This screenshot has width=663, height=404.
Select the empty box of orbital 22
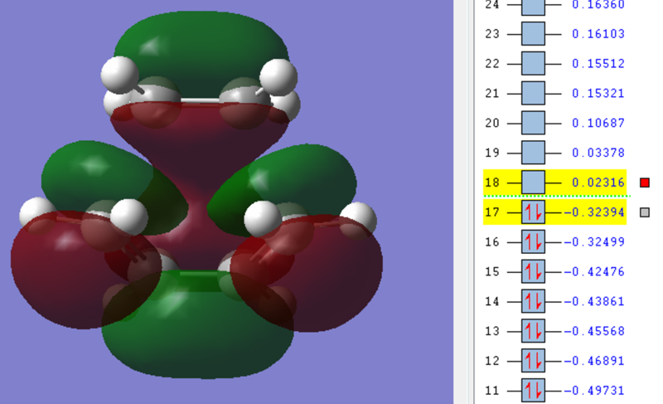pos(533,63)
